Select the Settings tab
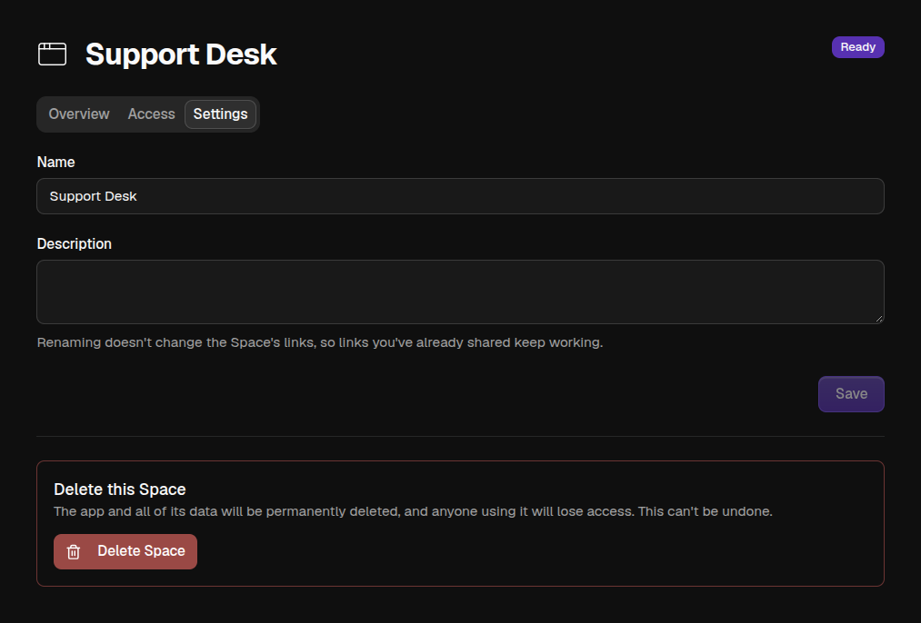 220,114
